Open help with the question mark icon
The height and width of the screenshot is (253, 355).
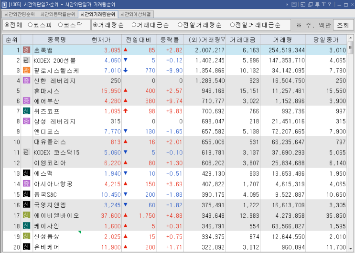[329, 4]
